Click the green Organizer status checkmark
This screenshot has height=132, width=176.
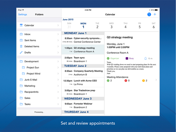coord(108,58)
